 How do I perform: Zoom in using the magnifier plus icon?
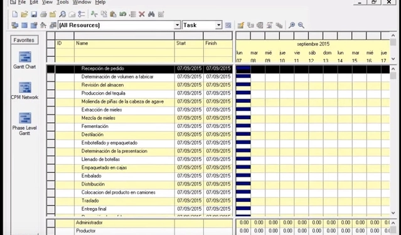click(x=292, y=25)
